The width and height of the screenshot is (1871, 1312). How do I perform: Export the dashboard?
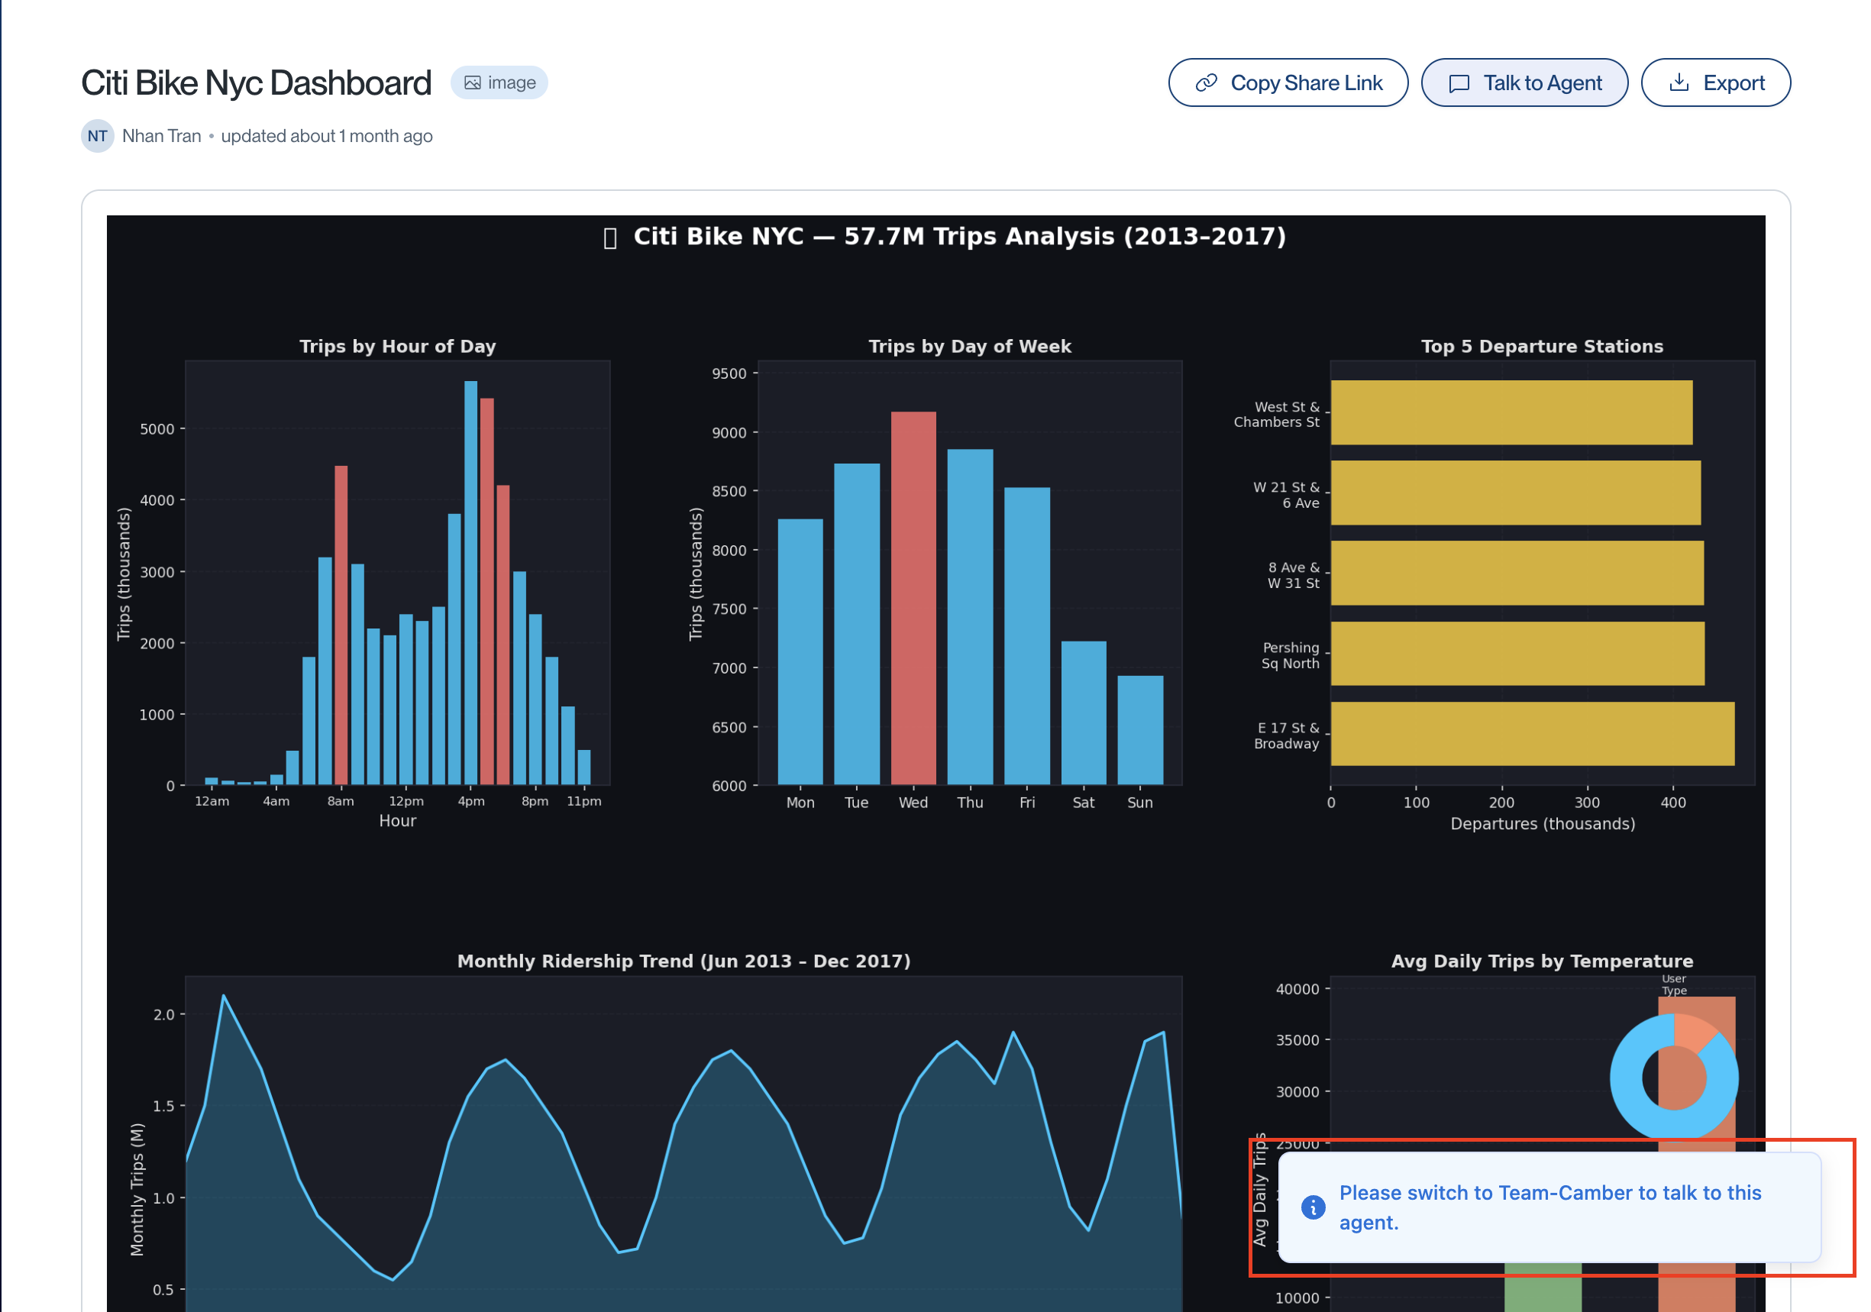click(1715, 82)
